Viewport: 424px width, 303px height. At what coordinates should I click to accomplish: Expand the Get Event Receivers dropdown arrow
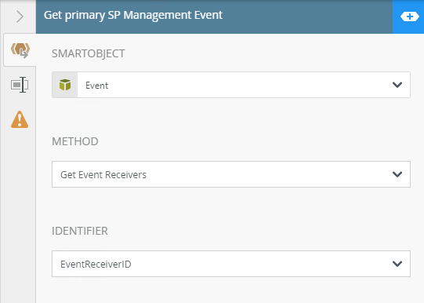397,174
